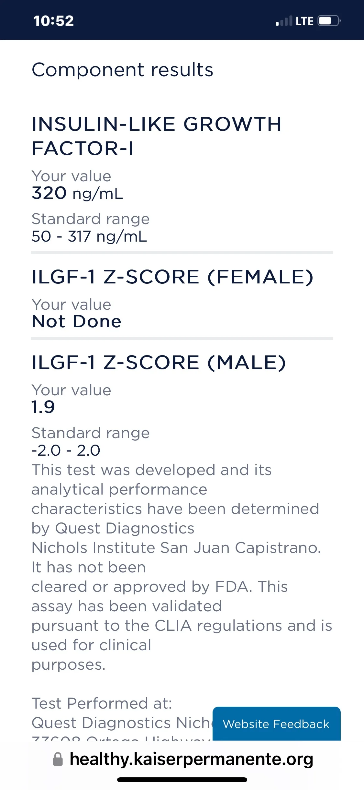Tap the home indicator bar
The height and width of the screenshot is (790, 364).
coord(182,780)
